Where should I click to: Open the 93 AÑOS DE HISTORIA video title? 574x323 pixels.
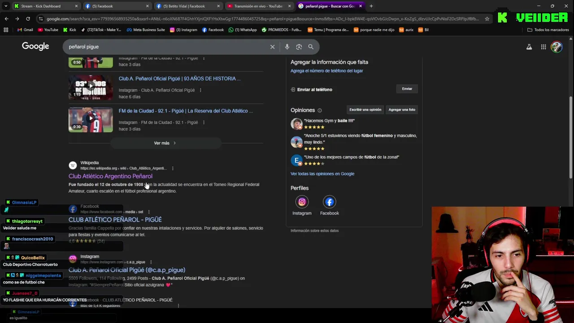(179, 79)
